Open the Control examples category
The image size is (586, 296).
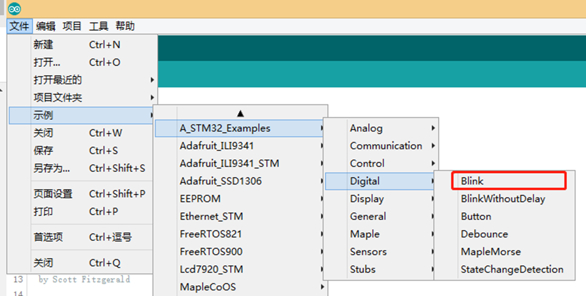(381, 163)
